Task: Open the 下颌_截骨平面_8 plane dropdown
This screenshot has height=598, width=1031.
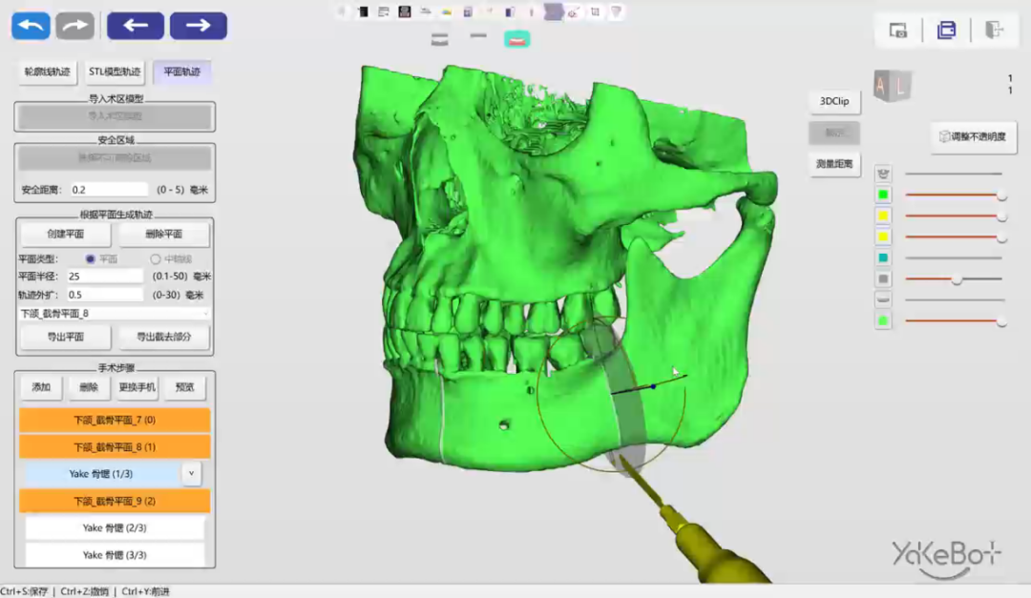Action: click(x=115, y=313)
